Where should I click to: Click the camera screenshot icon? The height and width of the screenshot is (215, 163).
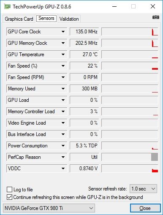pos(156,17)
